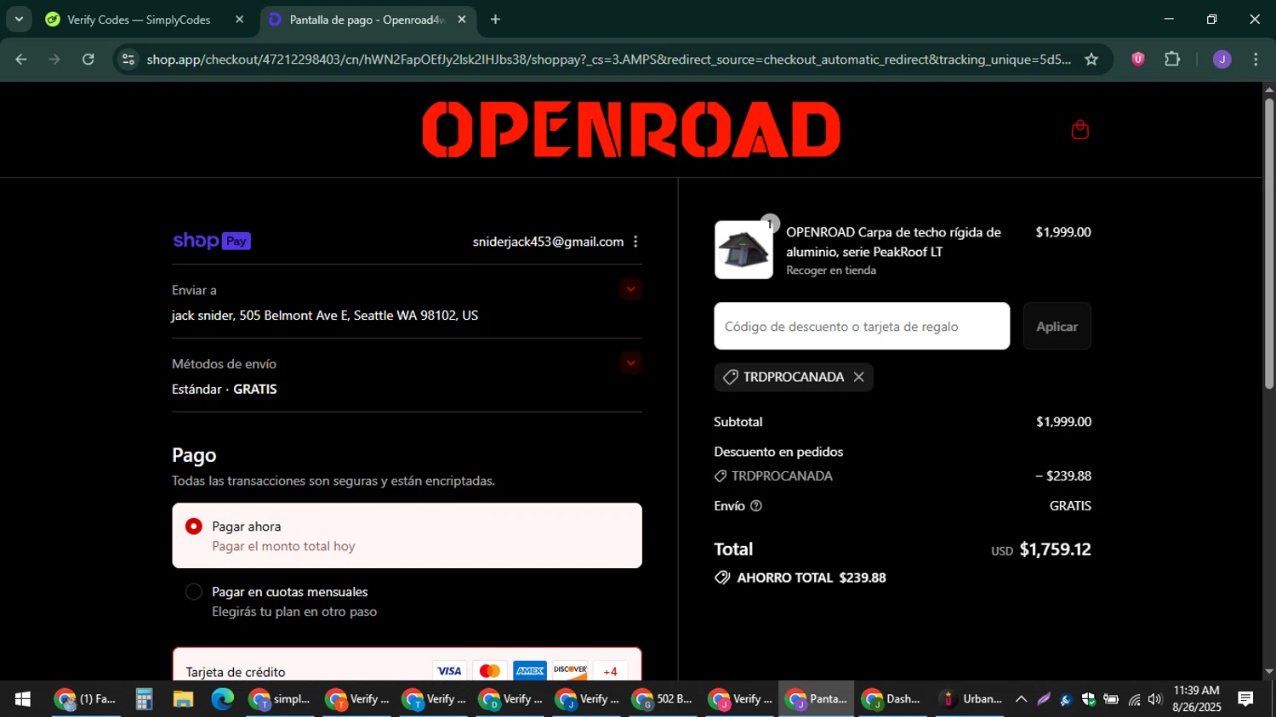
Task: Open the tab search dropdown arrow
Action: click(19, 20)
